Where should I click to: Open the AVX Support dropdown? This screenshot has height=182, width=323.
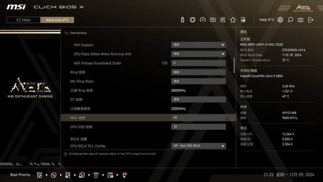(198, 45)
